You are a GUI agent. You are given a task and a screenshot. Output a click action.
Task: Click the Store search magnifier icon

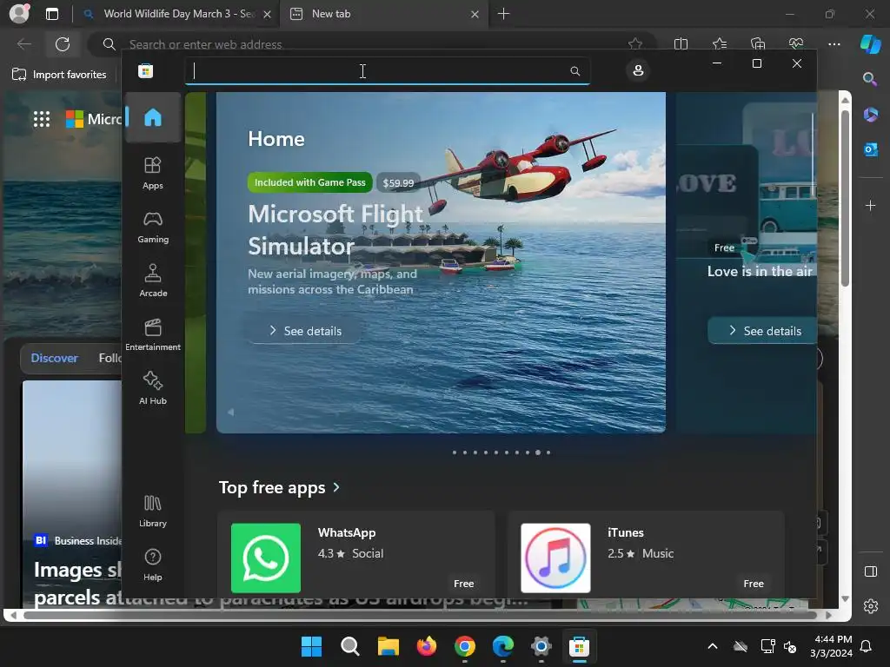pyautogui.click(x=575, y=71)
